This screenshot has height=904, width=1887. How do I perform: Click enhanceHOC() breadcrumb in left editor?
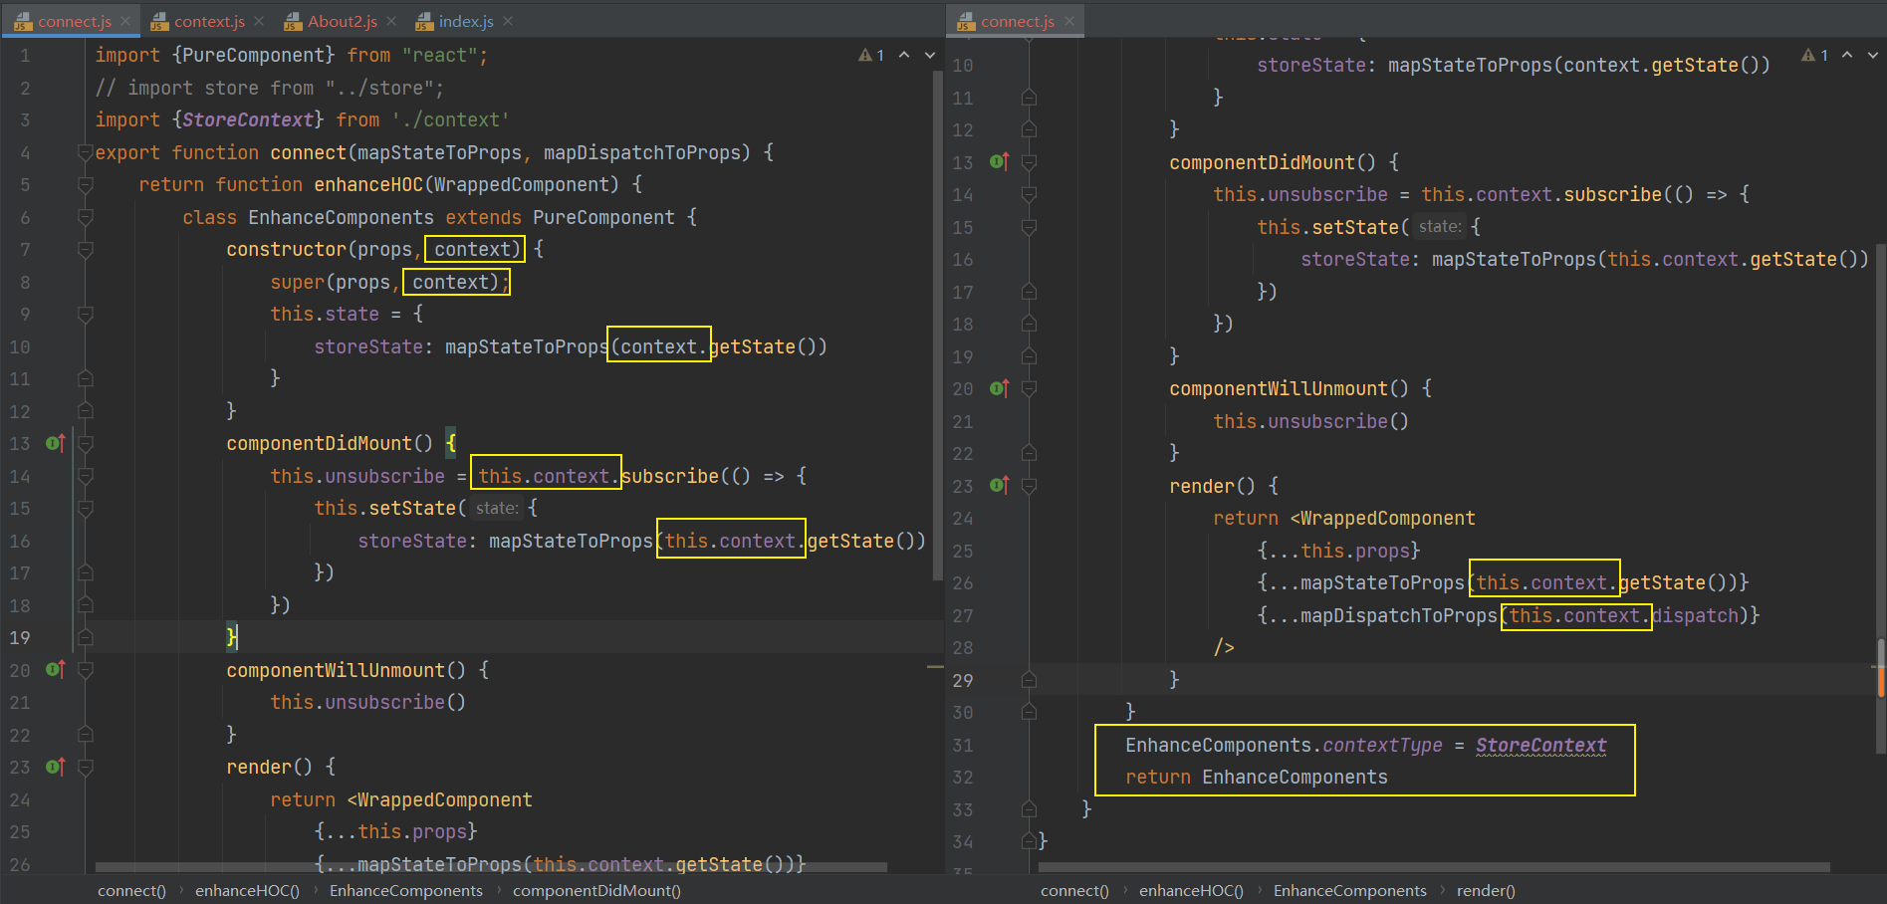click(x=247, y=890)
